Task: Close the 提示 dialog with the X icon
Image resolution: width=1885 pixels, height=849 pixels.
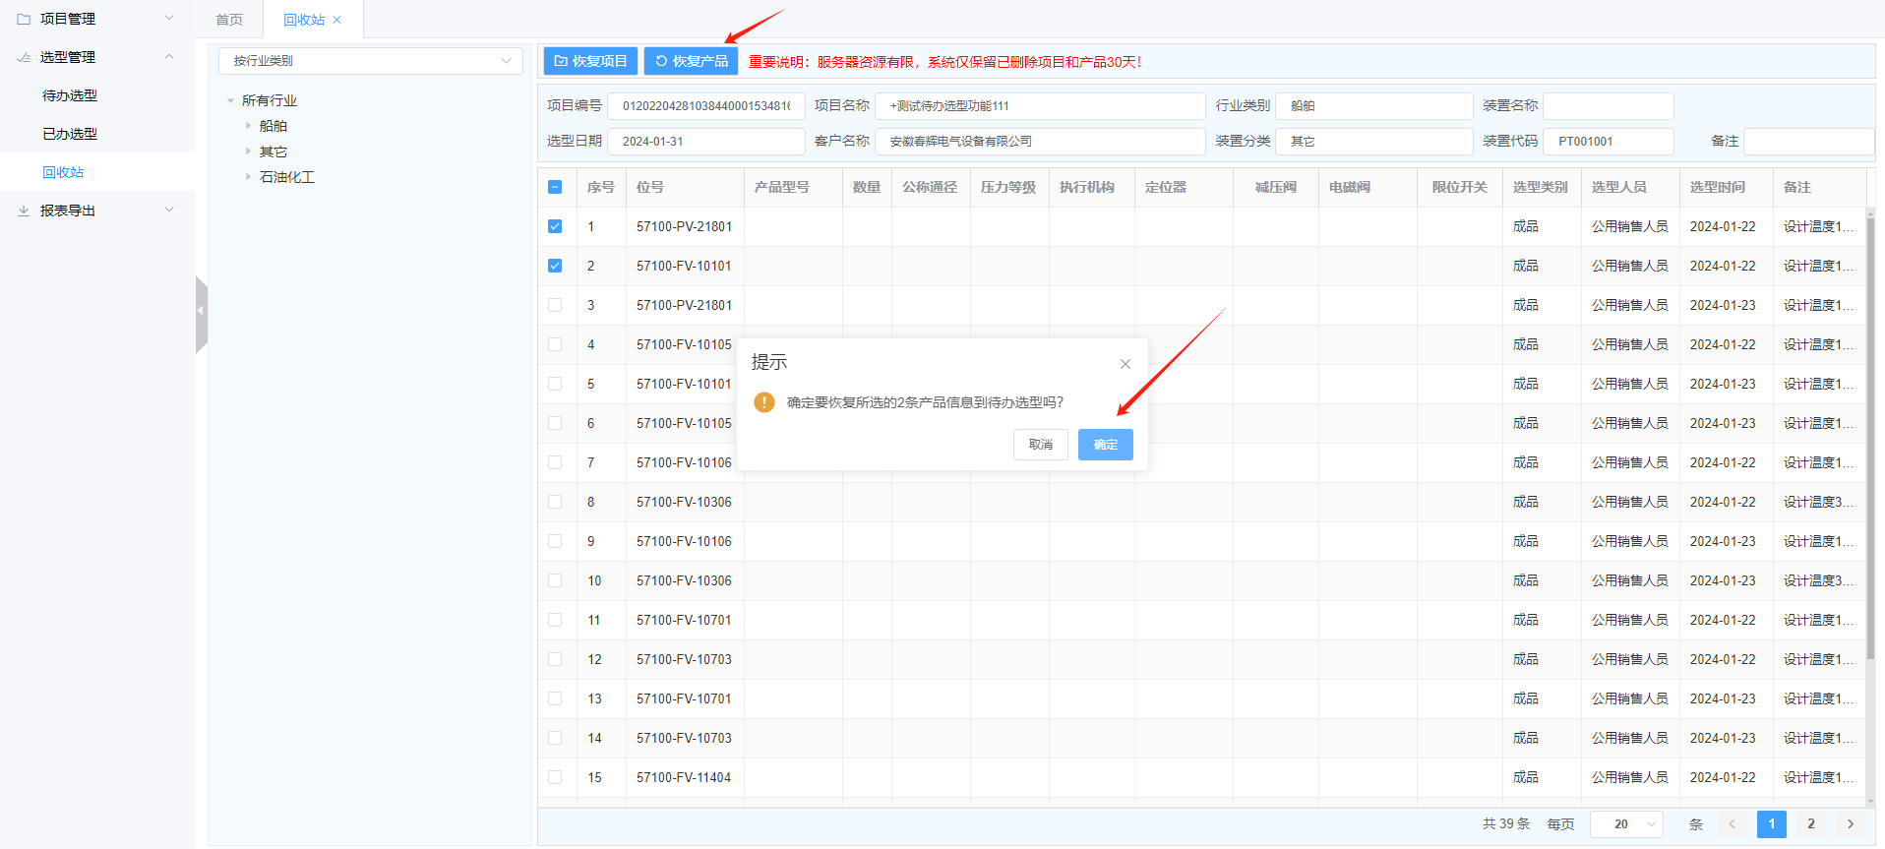Action: tap(1125, 364)
